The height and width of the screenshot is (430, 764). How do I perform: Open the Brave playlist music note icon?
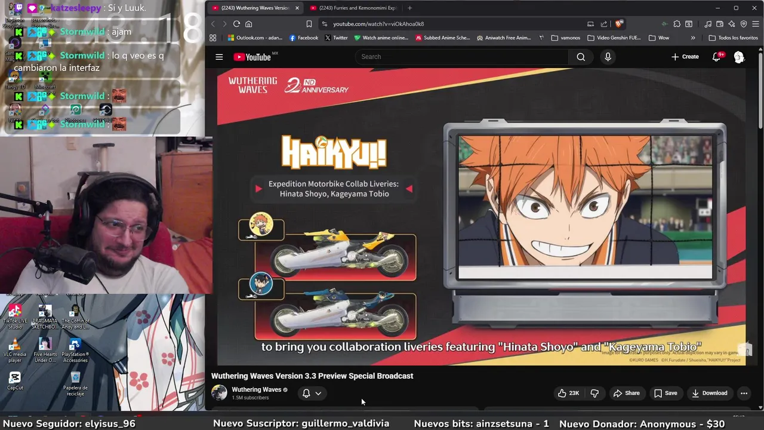pos(708,24)
